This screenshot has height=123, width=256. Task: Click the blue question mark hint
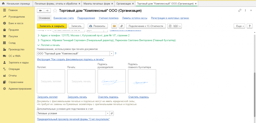pyautogui.click(x=115, y=53)
